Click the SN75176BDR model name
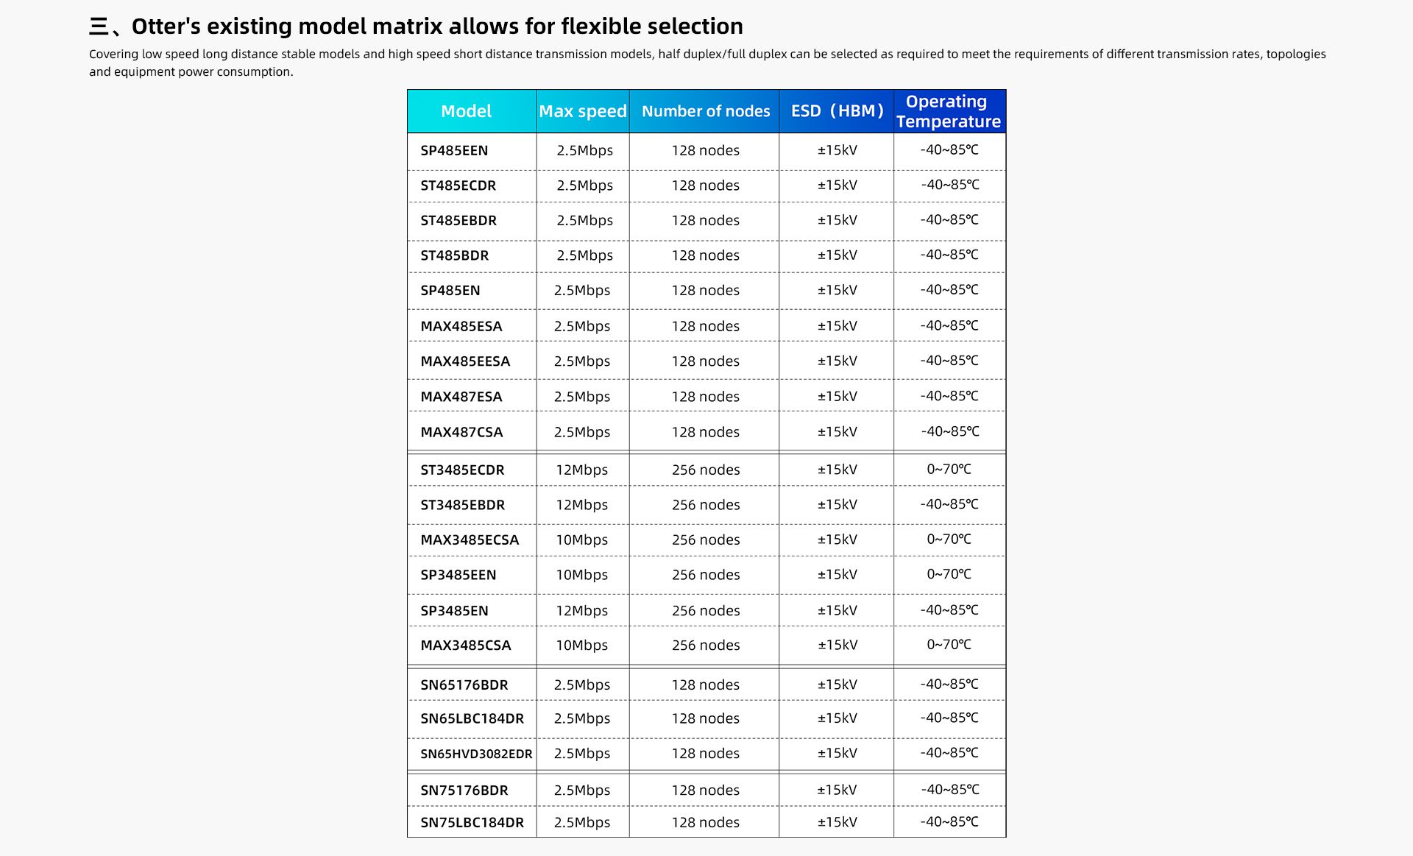 464,790
